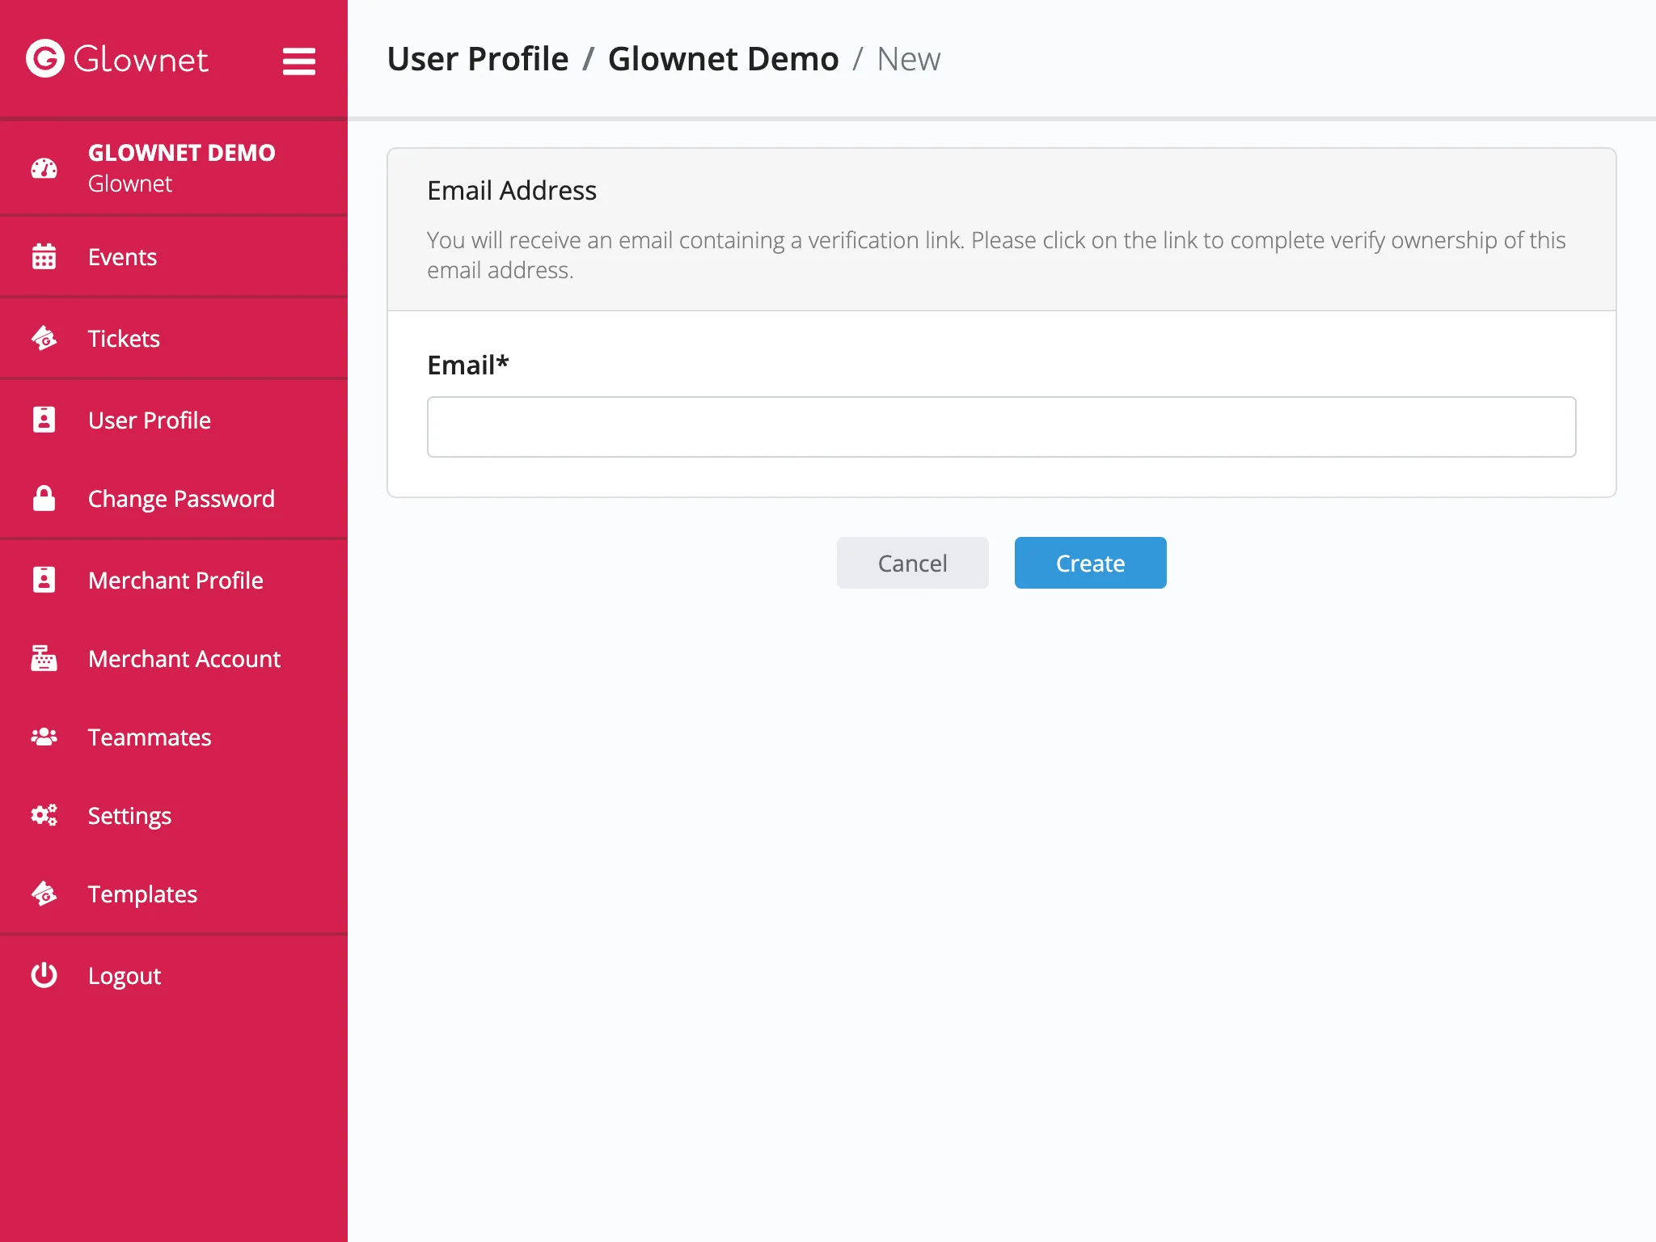
Task: Click the verification link description text
Action: coord(996,255)
